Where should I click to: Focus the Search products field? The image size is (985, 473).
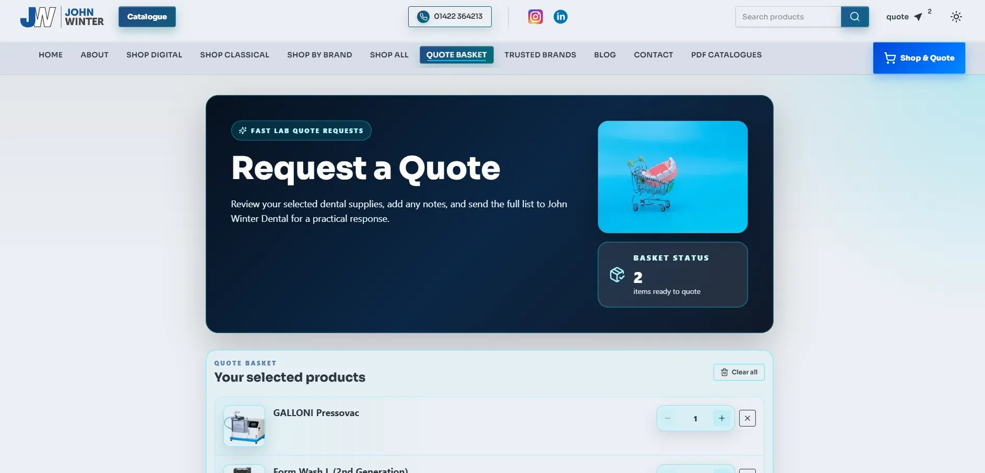coord(788,17)
